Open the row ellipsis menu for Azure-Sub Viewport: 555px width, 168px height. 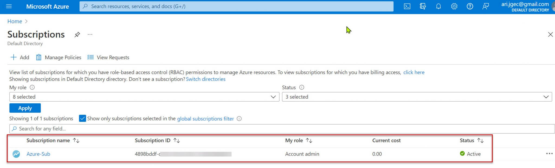[549, 154]
